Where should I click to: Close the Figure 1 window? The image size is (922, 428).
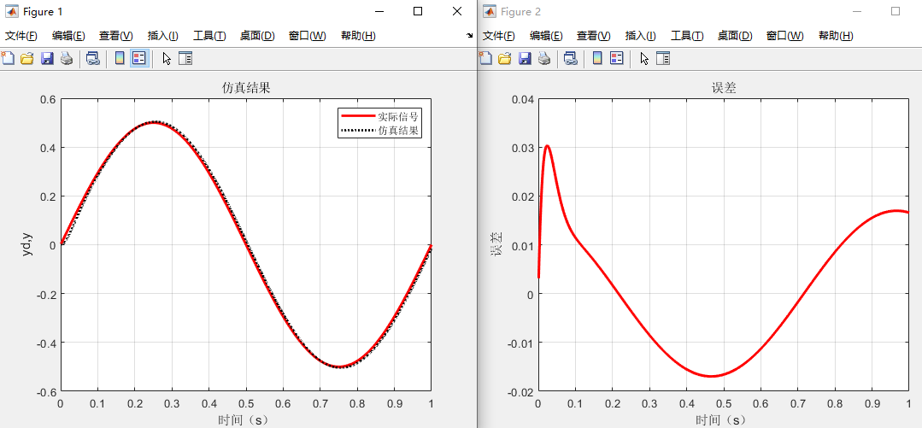point(457,11)
